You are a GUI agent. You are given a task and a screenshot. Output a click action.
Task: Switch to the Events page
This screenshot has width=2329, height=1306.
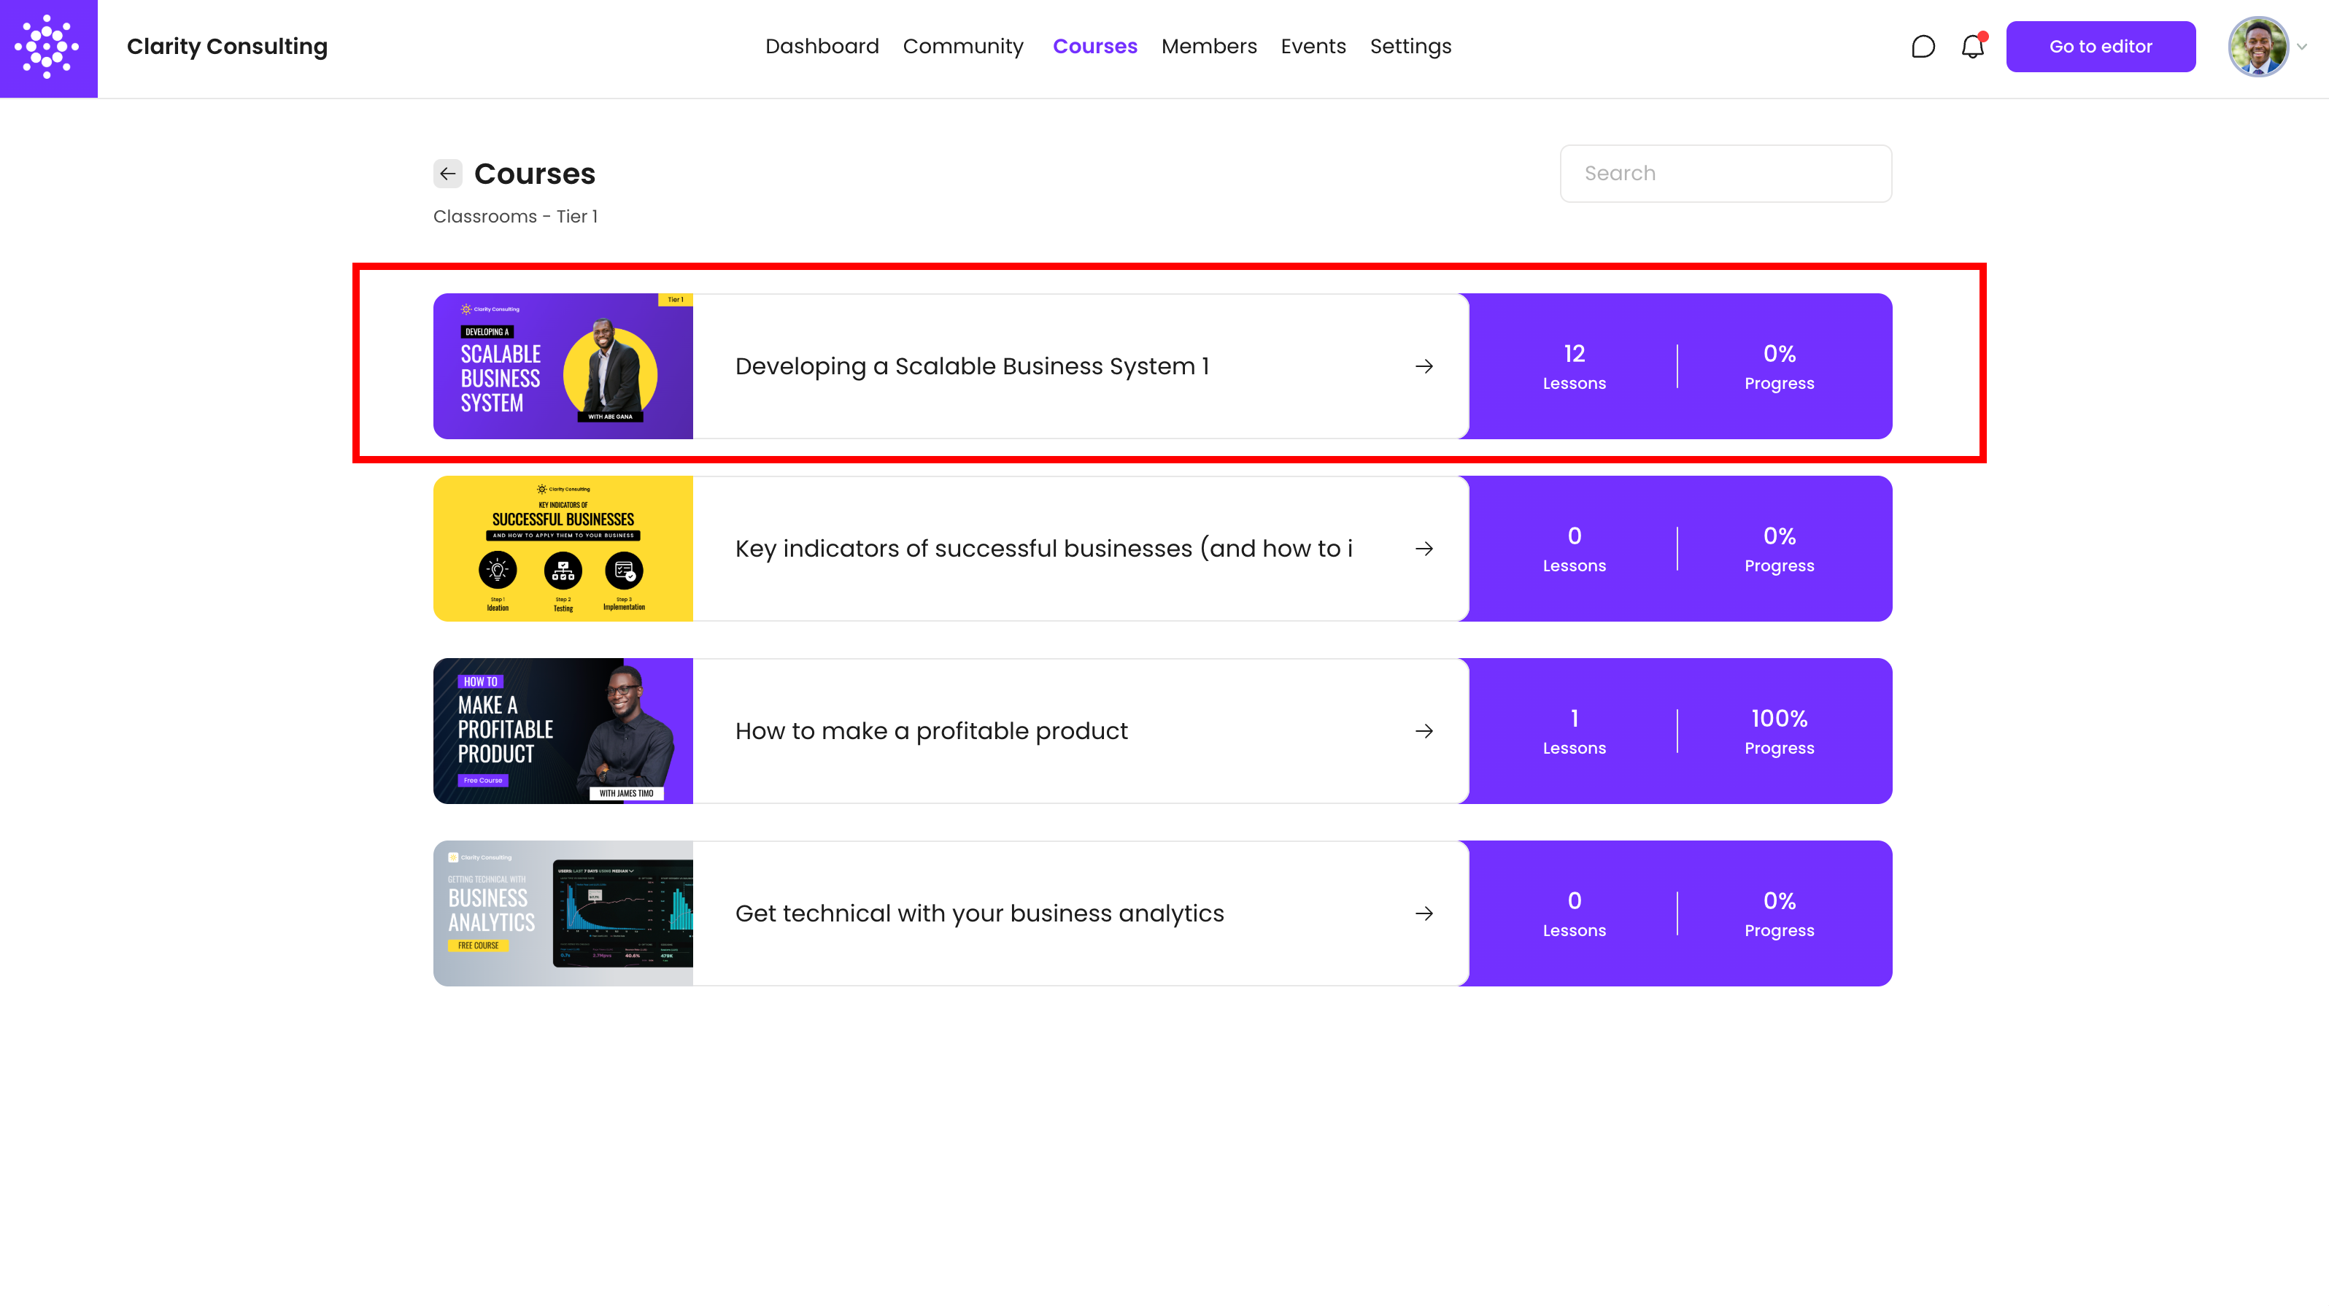click(x=1313, y=46)
